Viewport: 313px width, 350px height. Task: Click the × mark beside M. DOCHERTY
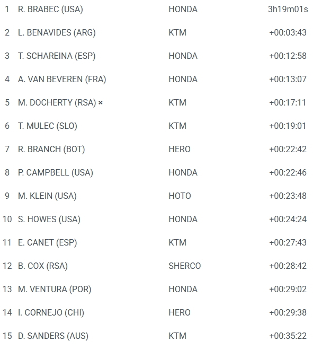coord(101,103)
